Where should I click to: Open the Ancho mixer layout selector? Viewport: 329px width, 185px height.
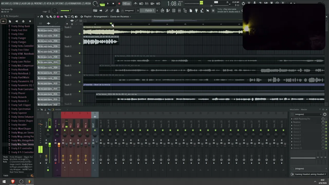coord(58,109)
